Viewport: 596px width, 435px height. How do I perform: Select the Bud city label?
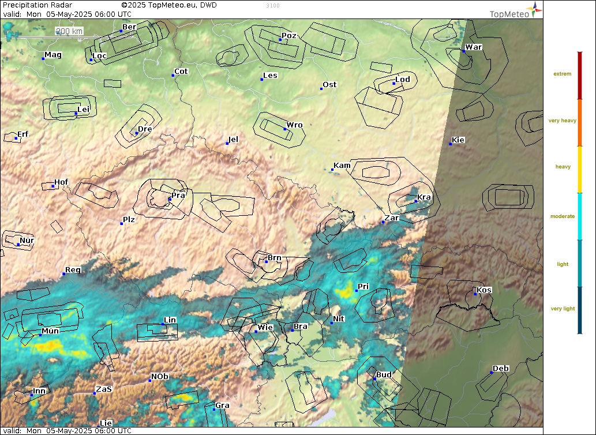pyautogui.click(x=384, y=375)
